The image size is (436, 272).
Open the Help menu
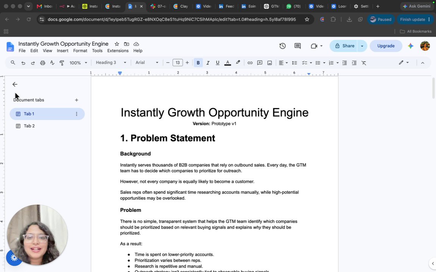pos(138,51)
